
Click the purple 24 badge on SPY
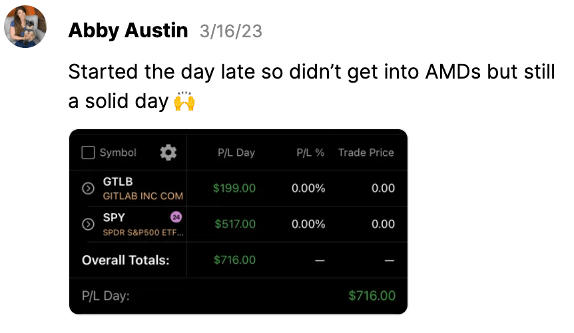[176, 217]
